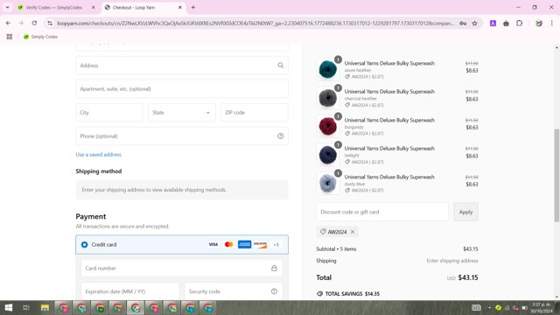
Task: Open the Extensions puzzle icon
Action: 519,24
